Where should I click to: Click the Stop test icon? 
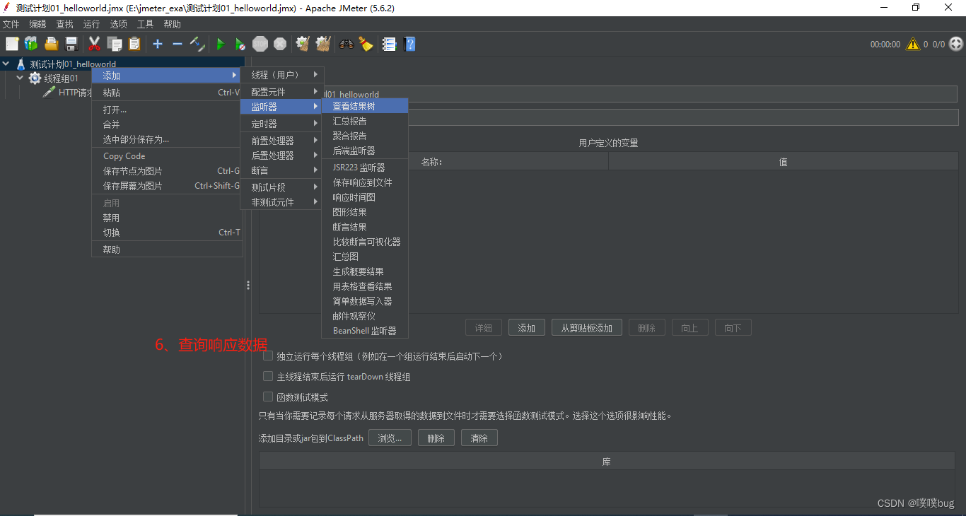[260, 44]
